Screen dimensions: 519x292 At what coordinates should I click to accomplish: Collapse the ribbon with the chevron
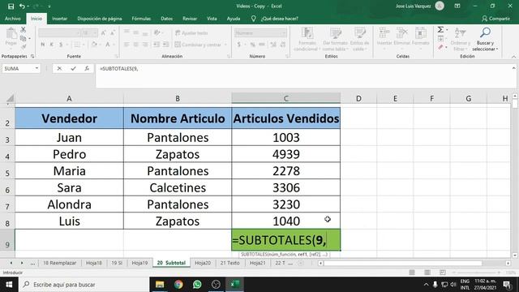513,57
